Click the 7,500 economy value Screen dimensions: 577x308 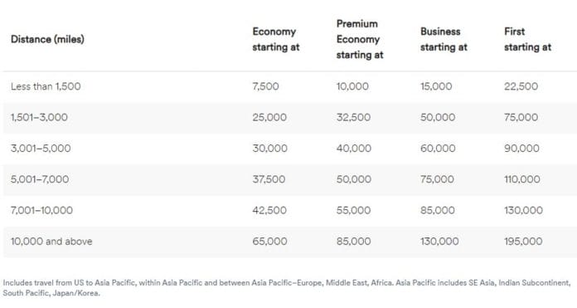[265, 86]
